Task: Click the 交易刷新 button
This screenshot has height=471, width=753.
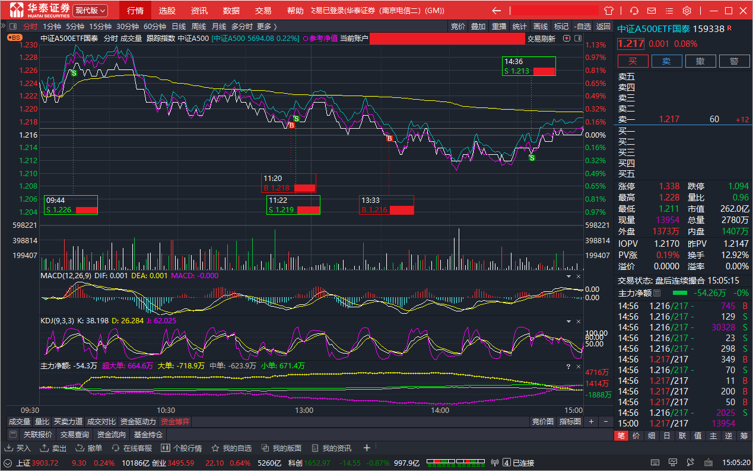Action: [541, 39]
